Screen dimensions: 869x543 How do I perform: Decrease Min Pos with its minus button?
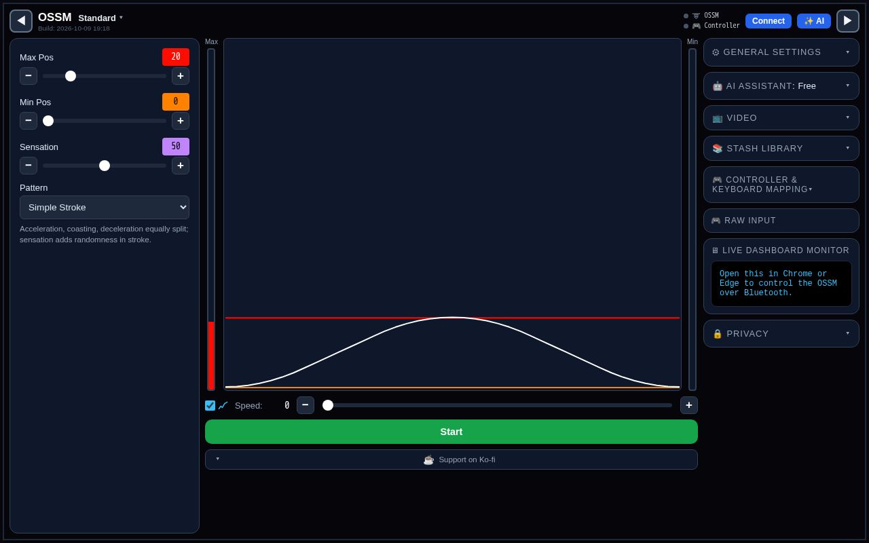click(29, 121)
